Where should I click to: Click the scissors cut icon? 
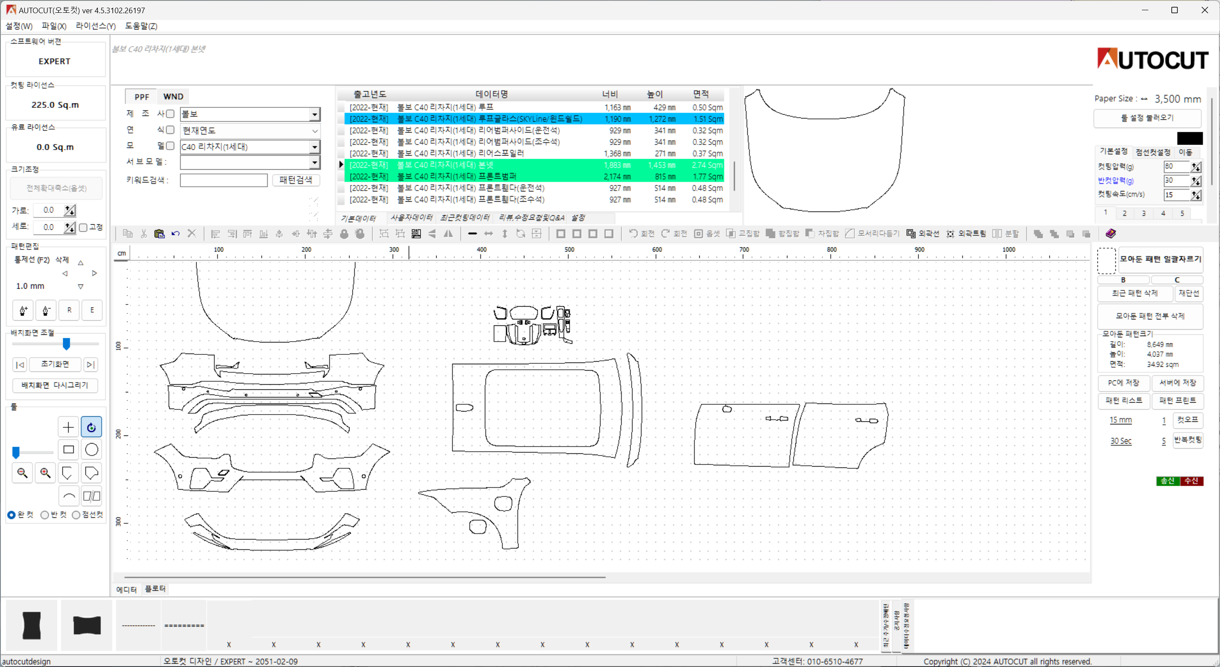(x=143, y=233)
